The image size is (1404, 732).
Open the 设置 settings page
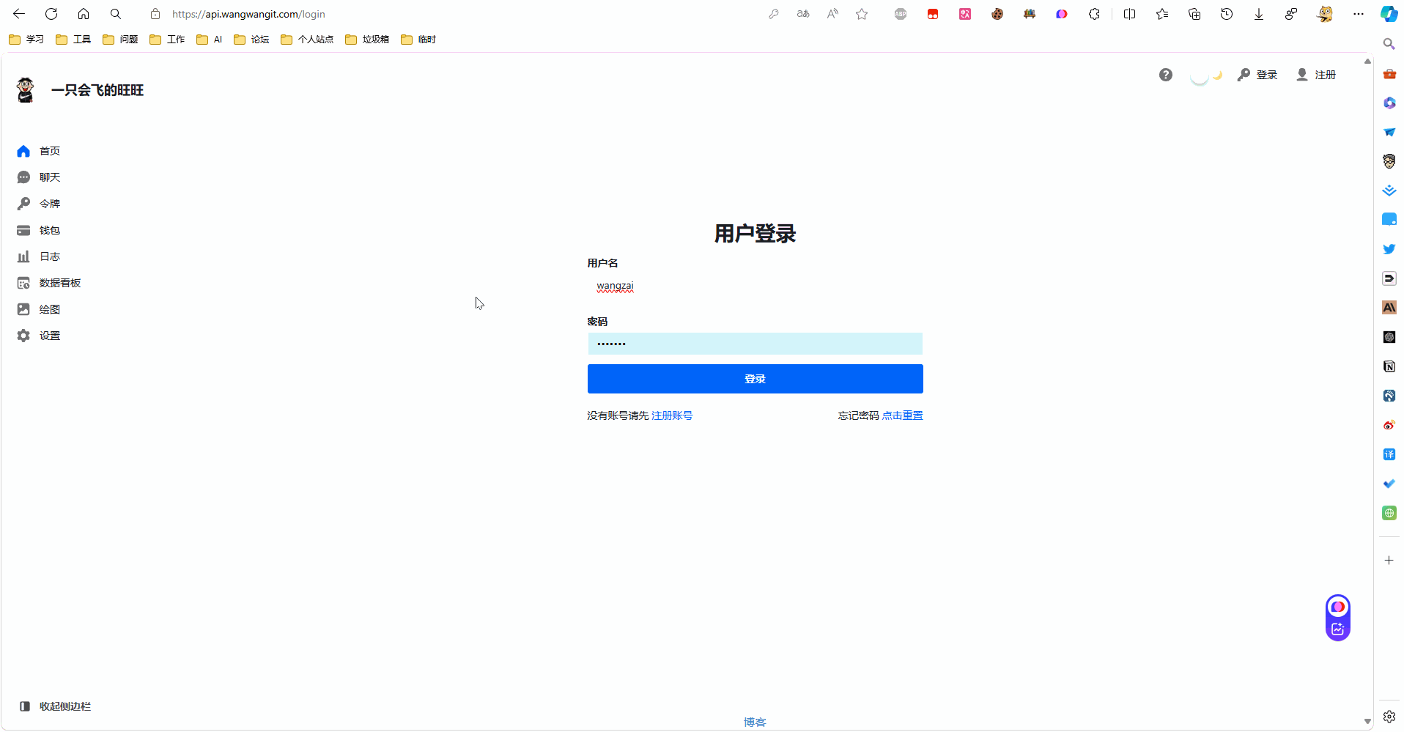pyautogui.click(x=50, y=335)
